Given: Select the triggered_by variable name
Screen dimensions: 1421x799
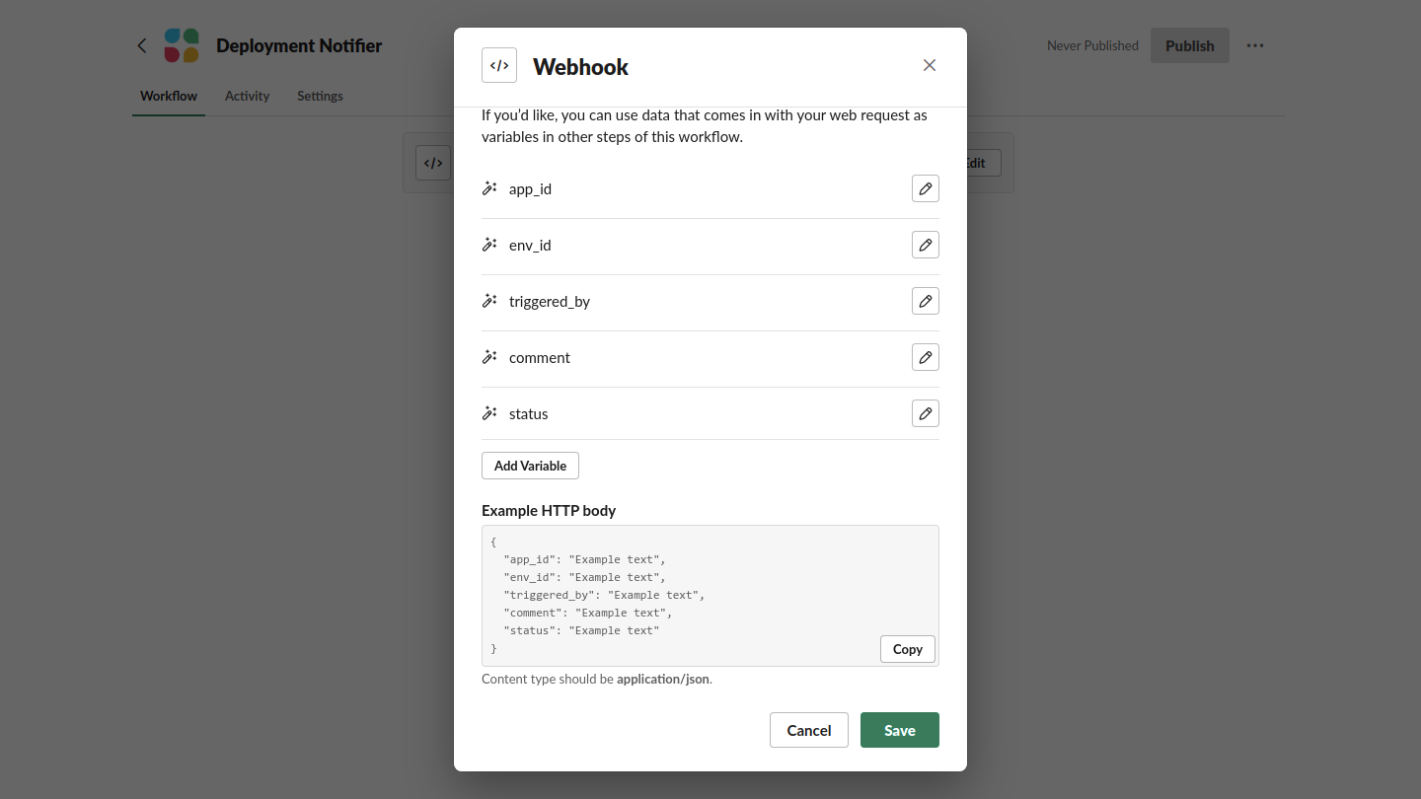Looking at the screenshot, I should (550, 301).
